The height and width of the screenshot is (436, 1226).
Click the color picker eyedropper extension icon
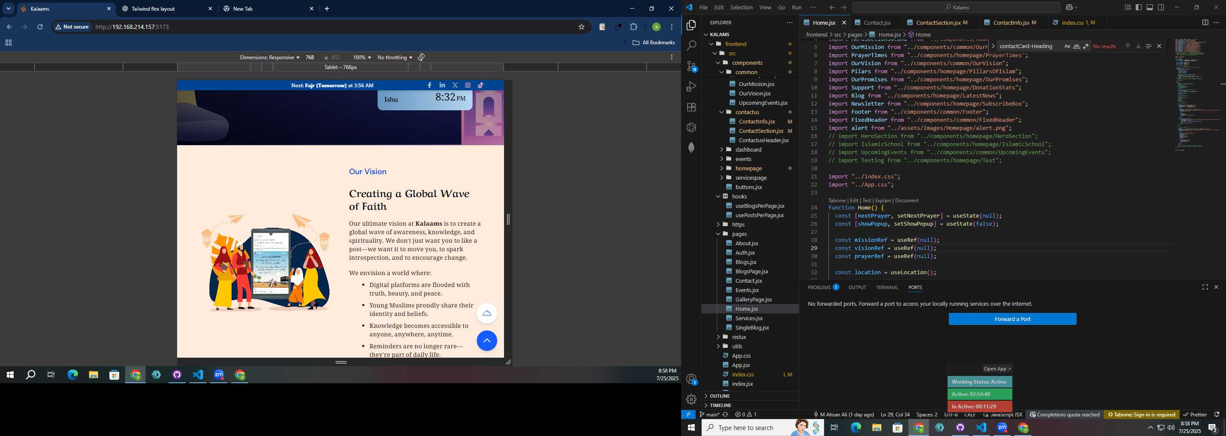pyautogui.click(x=618, y=27)
